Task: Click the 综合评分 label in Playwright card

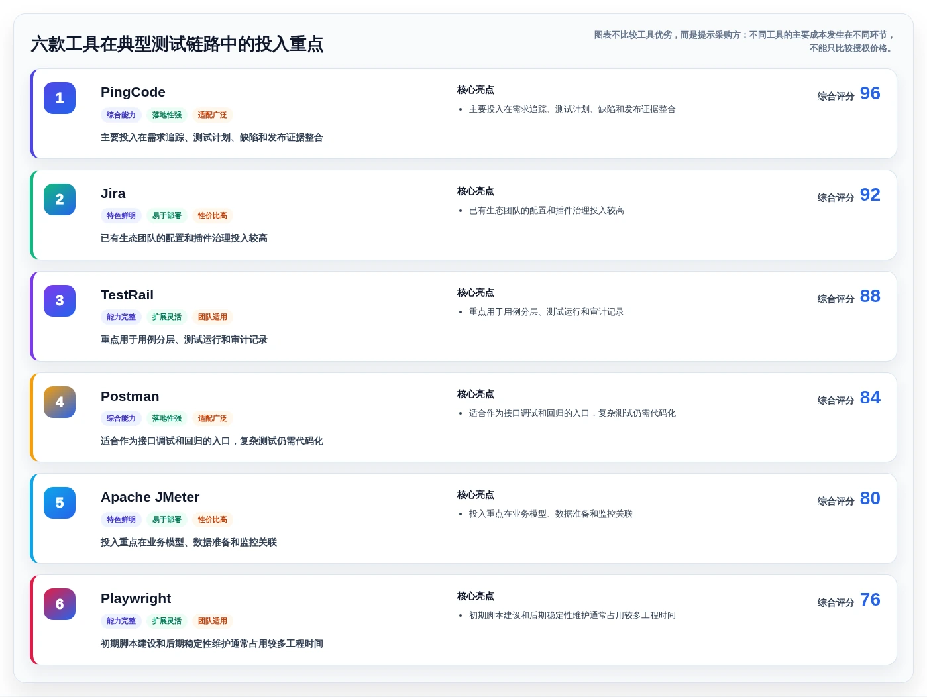Action: tap(836, 603)
